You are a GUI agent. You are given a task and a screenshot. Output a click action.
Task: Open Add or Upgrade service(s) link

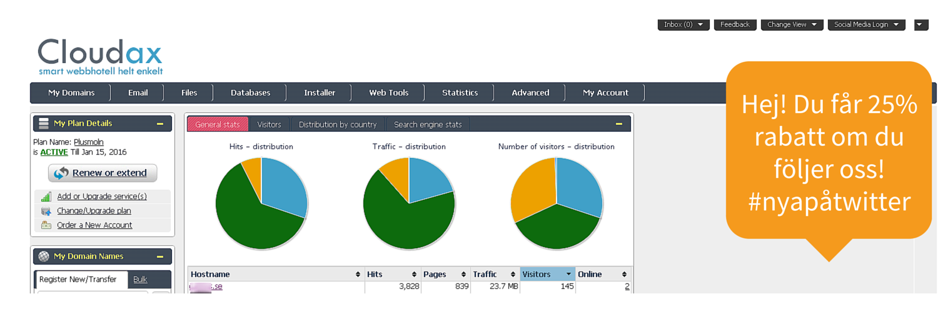(102, 197)
